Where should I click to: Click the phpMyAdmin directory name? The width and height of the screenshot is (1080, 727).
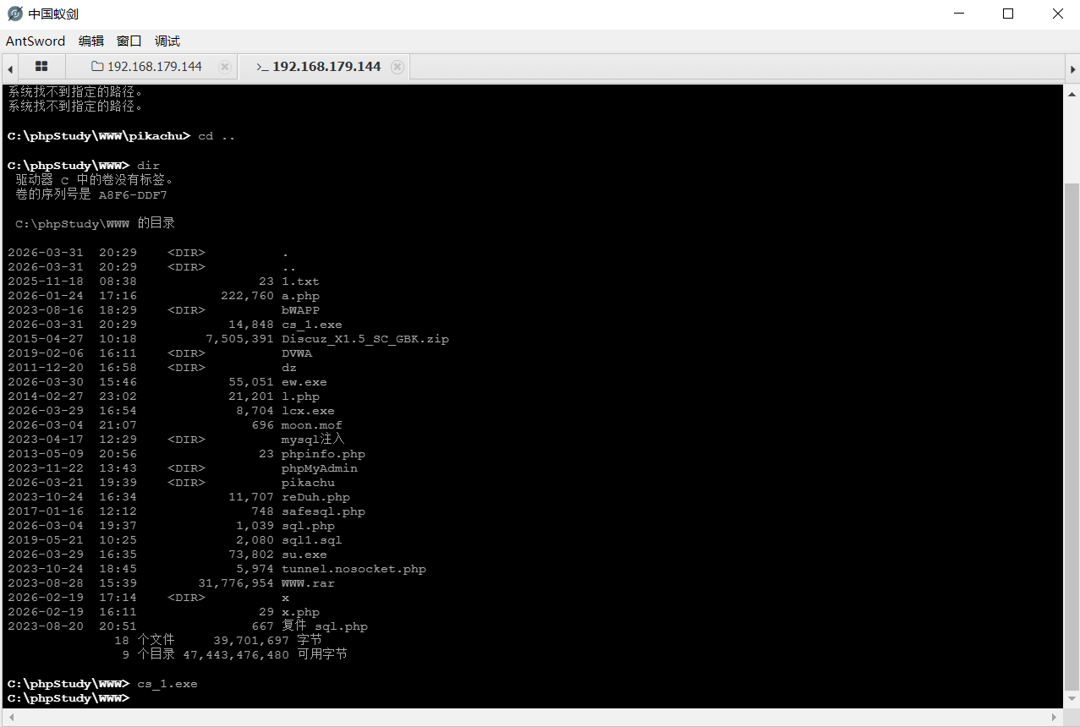pyautogui.click(x=320, y=468)
